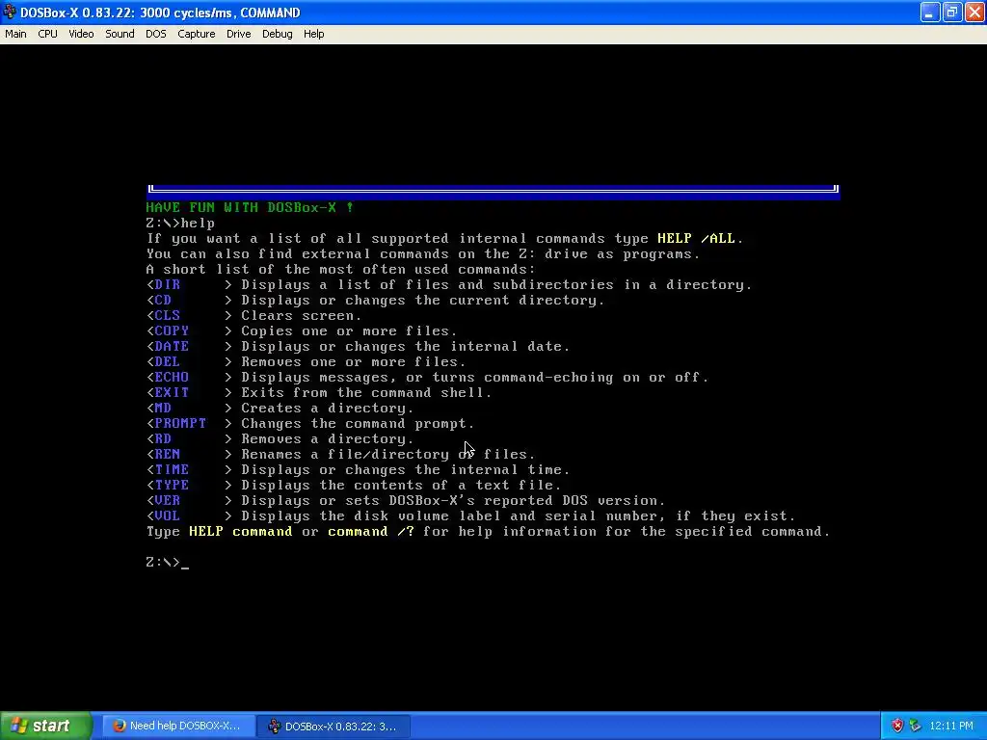Click the DATE command in help list
The height and width of the screenshot is (740, 987).
click(x=172, y=346)
